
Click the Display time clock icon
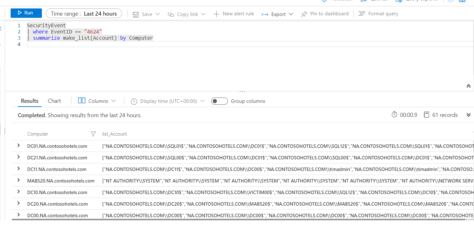pyautogui.click(x=134, y=101)
